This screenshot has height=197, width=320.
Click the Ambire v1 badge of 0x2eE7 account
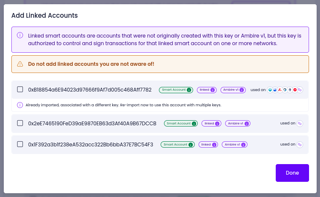coord(238,124)
